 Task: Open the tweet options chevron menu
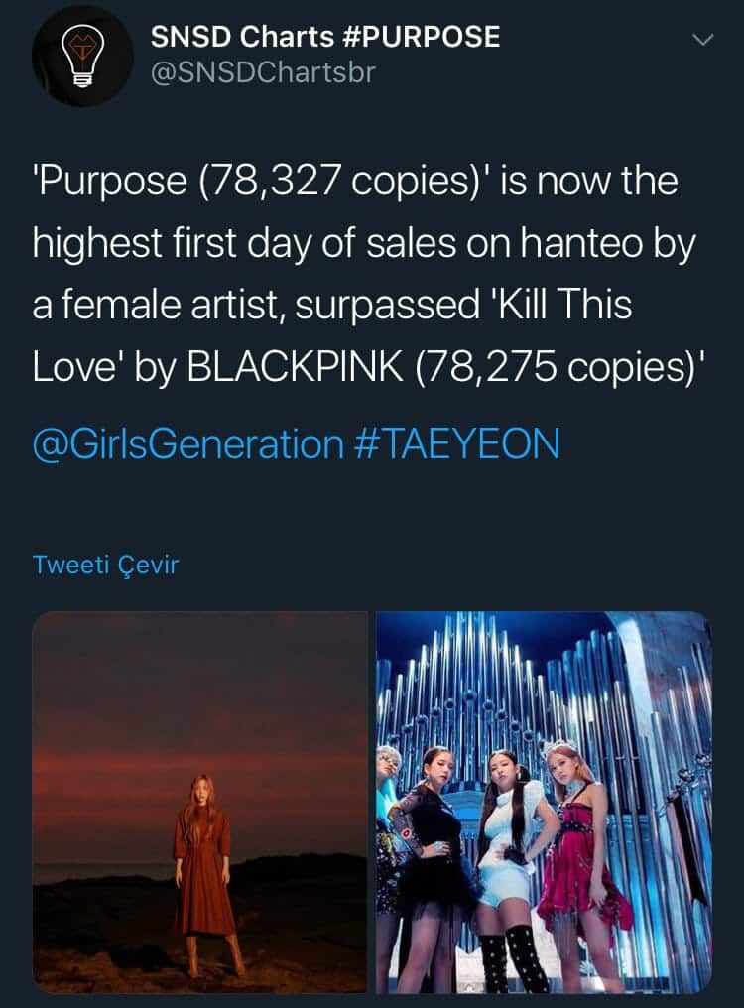[702, 40]
